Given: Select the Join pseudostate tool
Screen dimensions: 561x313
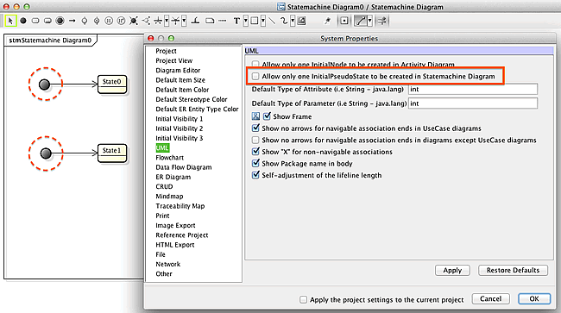Looking at the screenshot, I should [175, 21].
